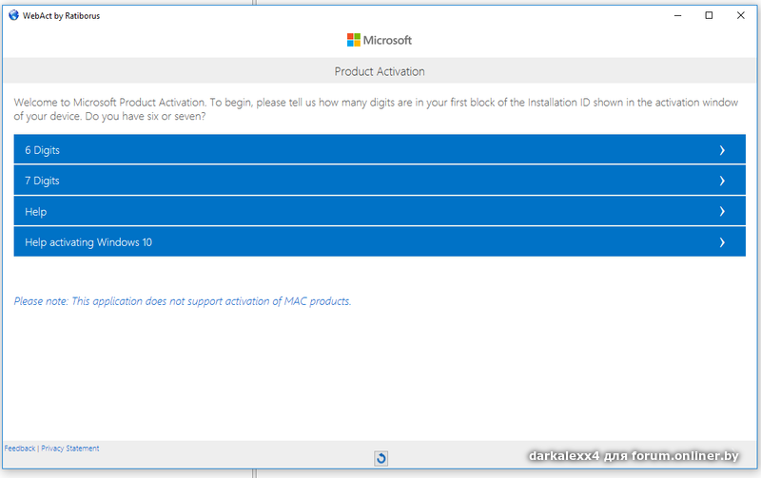Close the WebAct by Ratiborus window

[x=741, y=15]
